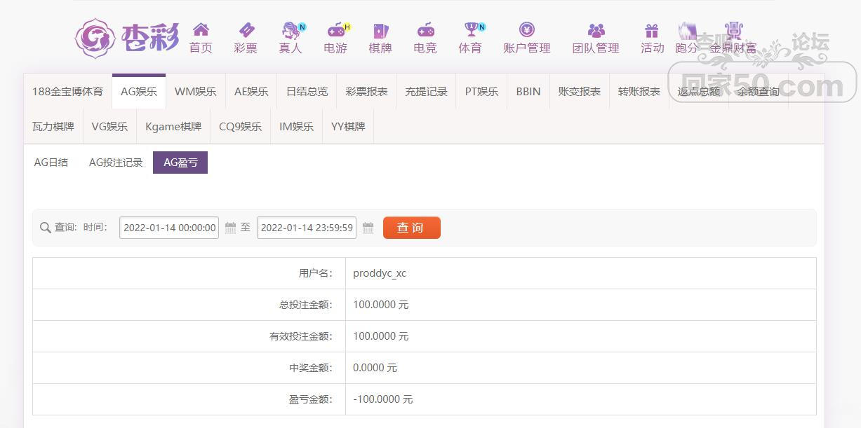The height and width of the screenshot is (428, 861).
Task: Open the 活动 gift box icon
Action: click(652, 30)
